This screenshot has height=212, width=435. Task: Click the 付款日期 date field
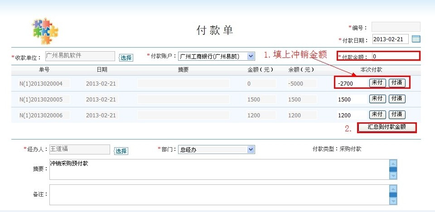click(x=390, y=39)
